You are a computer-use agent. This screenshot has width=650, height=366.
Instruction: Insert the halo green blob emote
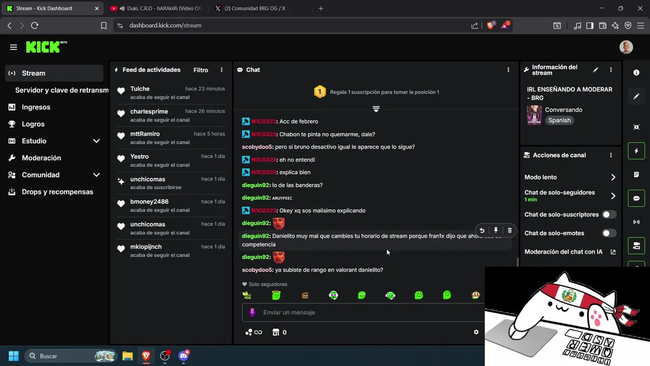(x=276, y=295)
